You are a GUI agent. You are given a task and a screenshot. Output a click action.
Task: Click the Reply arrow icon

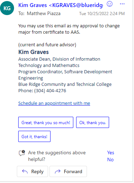(25, 171)
